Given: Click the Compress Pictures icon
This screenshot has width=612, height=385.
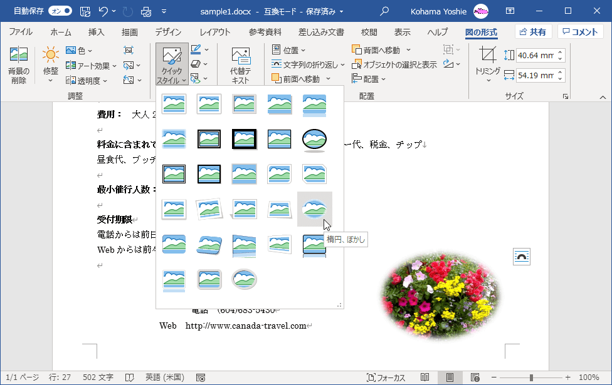Looking at the screenshot, I should click(129, 50).
